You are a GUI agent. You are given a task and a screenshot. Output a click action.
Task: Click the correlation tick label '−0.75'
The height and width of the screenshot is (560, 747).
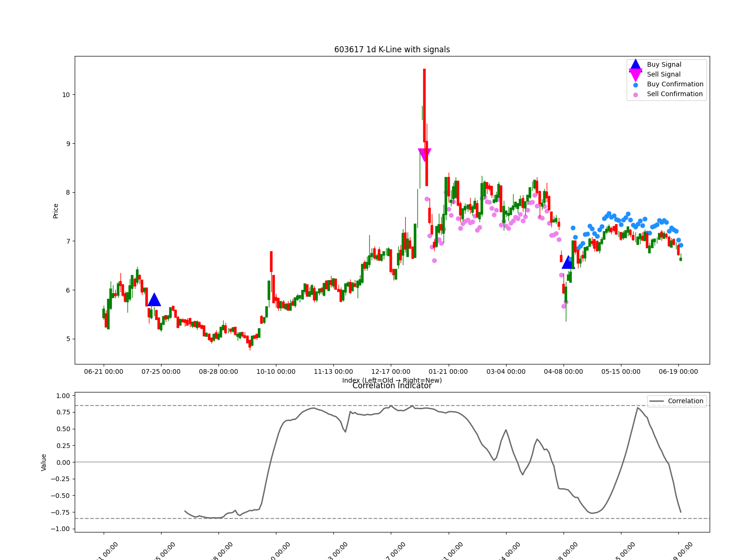60,512
